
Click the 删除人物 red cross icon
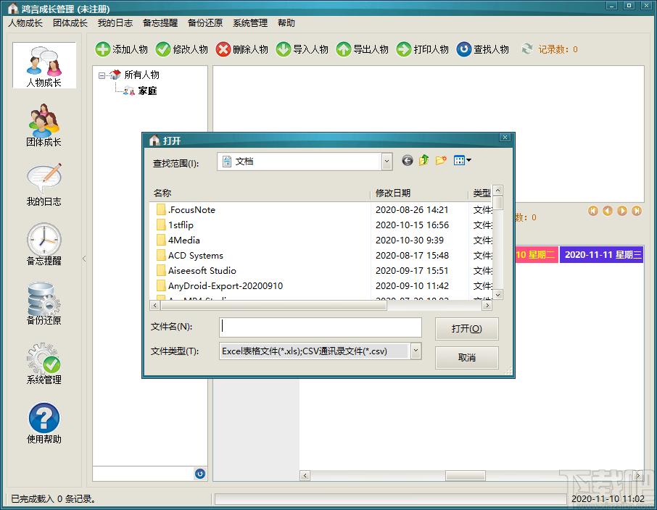223,49
